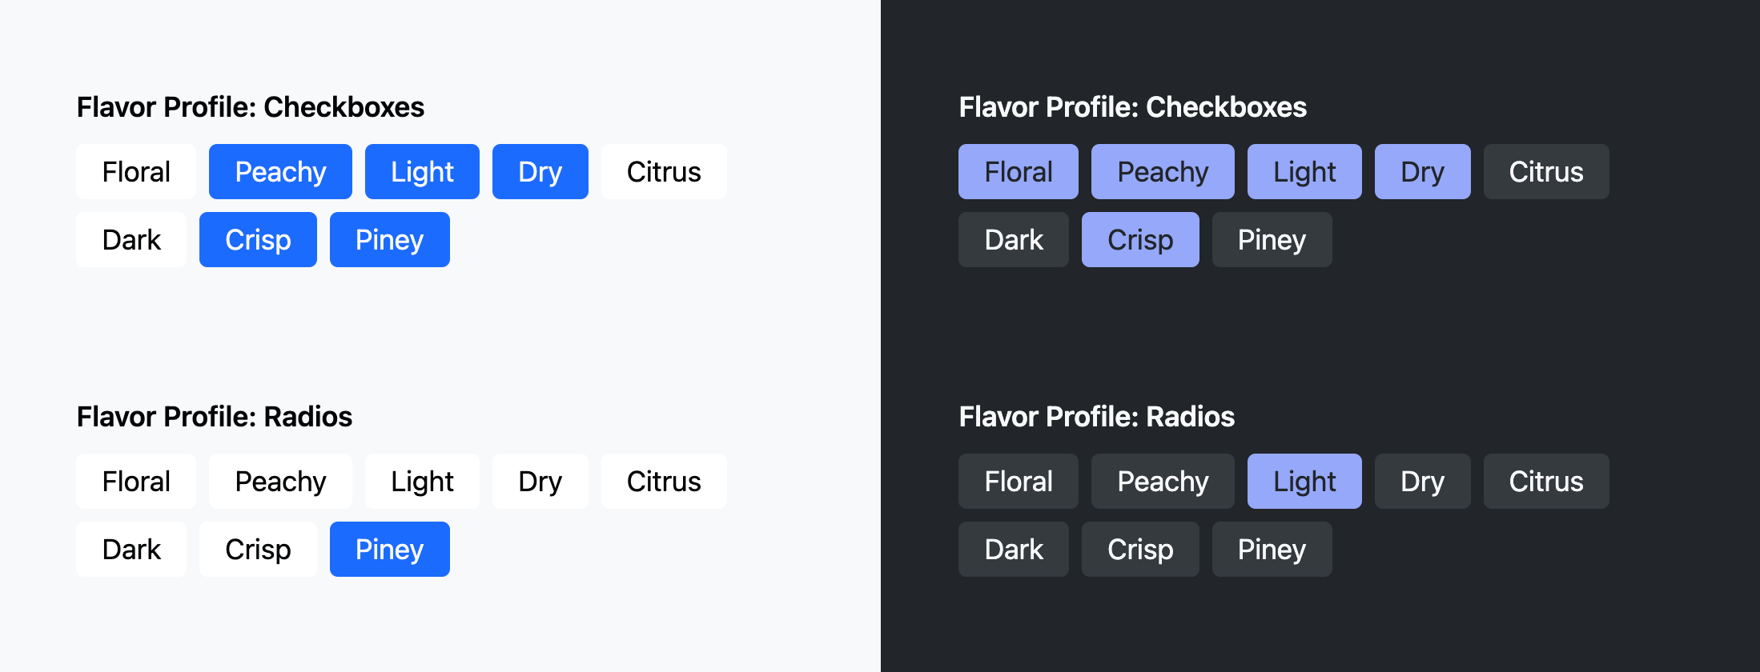The image size is (1760, 672).
Task: Enable the Citrus checkbox in dark mode
Action: pos(1545,171)
